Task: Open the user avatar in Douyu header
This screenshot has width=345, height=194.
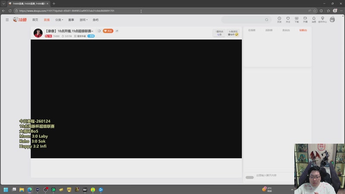Action: (x=332, y=19)
